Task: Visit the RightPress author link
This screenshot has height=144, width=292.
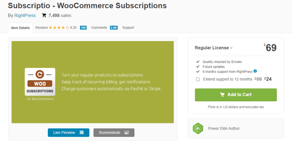Action: point(25,16)
